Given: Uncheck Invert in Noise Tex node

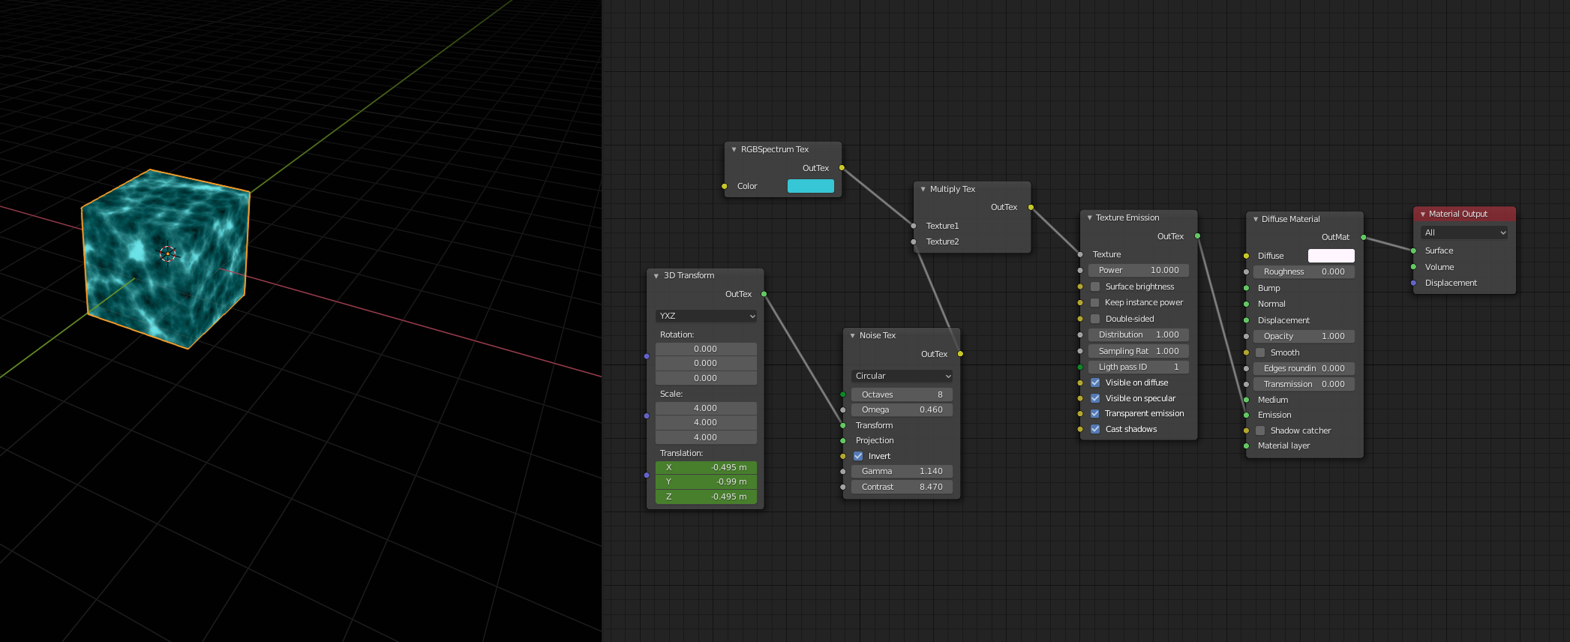Looking at the screenshot, I should (x=858, y=456).
